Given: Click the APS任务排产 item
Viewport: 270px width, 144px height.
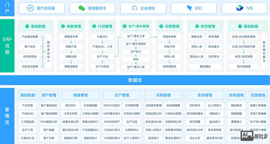Looking at the screenshot, I should (x=112, y=122).
